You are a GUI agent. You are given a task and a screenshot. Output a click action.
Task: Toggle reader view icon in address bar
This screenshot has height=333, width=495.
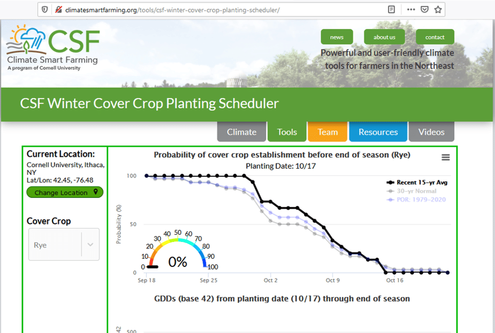tap(391, 10)
